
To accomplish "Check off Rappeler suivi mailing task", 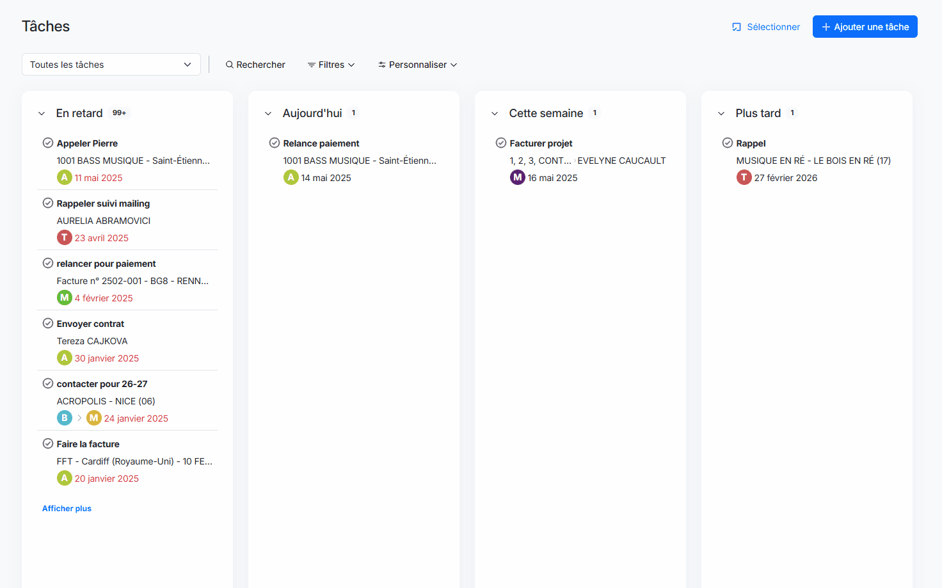I will [x=48, y=203].
